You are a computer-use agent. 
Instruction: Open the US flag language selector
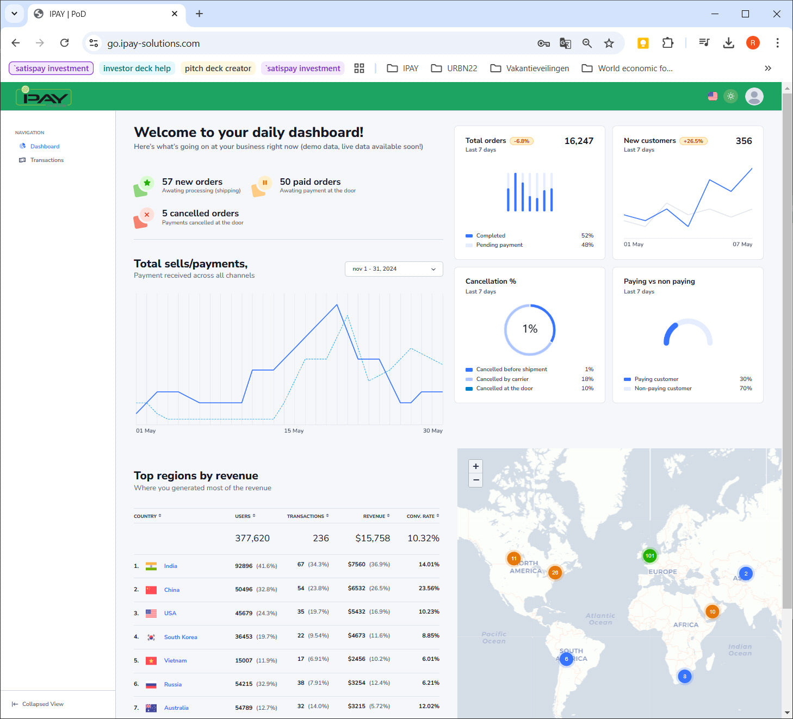tap(713, 96)
